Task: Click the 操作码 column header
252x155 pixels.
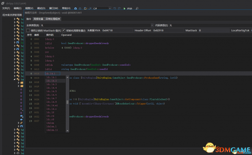Action: click(50, 35)
